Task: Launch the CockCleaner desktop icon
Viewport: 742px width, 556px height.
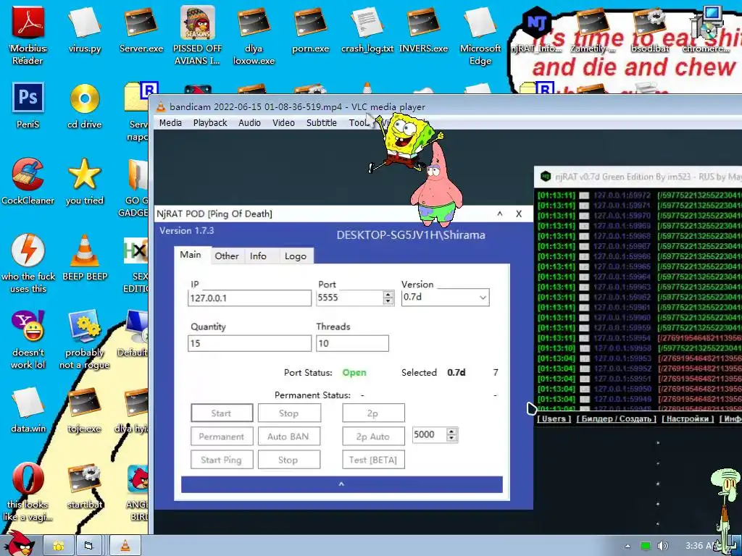Action: 28,182
